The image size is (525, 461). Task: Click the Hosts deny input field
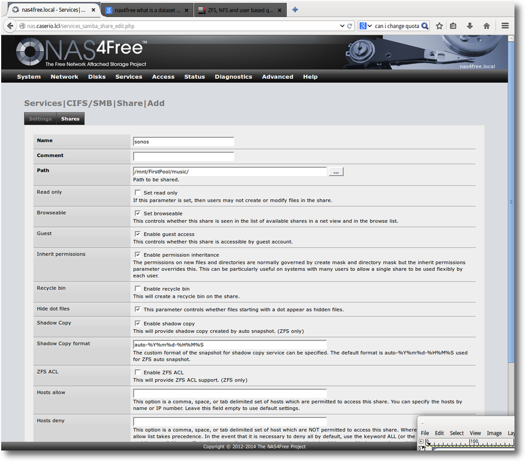point(230,421)
